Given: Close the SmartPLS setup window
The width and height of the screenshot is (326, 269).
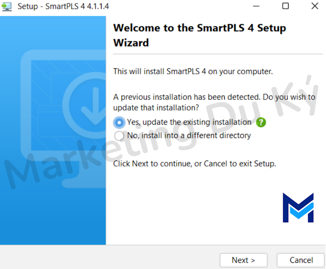Looking at the screenshot, I should point(315,6).
